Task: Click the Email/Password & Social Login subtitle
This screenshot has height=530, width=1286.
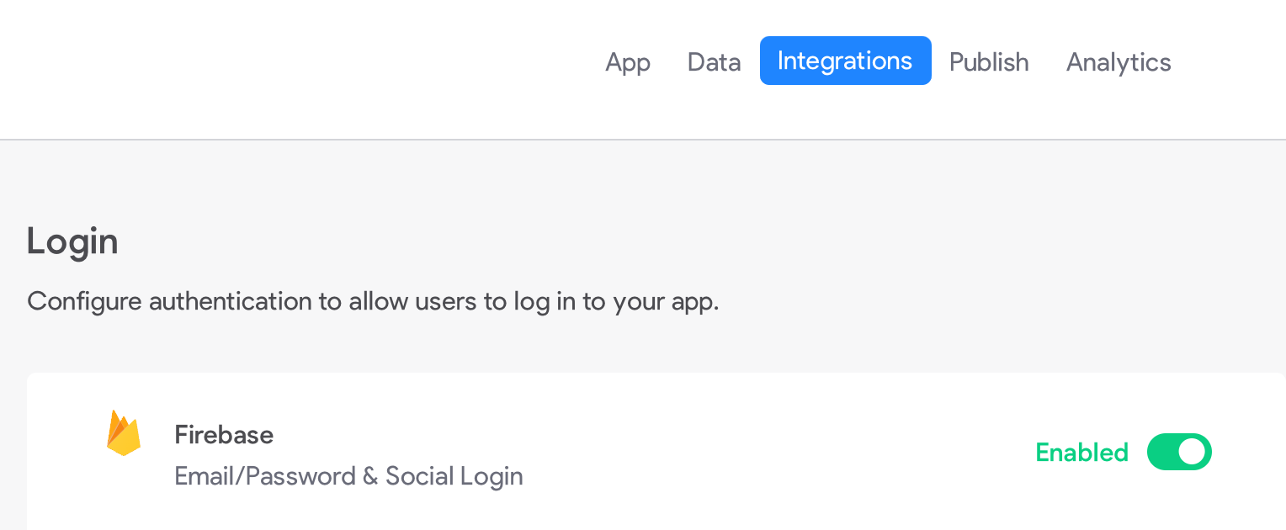Action: coord(348,476)
